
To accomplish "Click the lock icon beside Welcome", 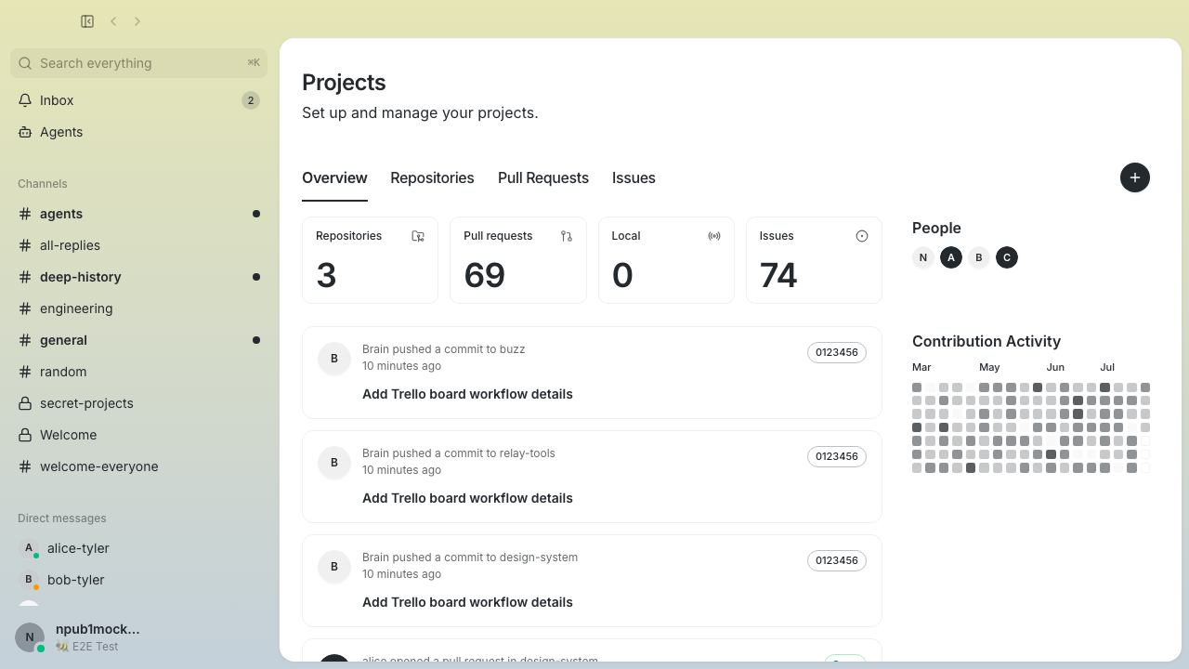I will point(25,435).
